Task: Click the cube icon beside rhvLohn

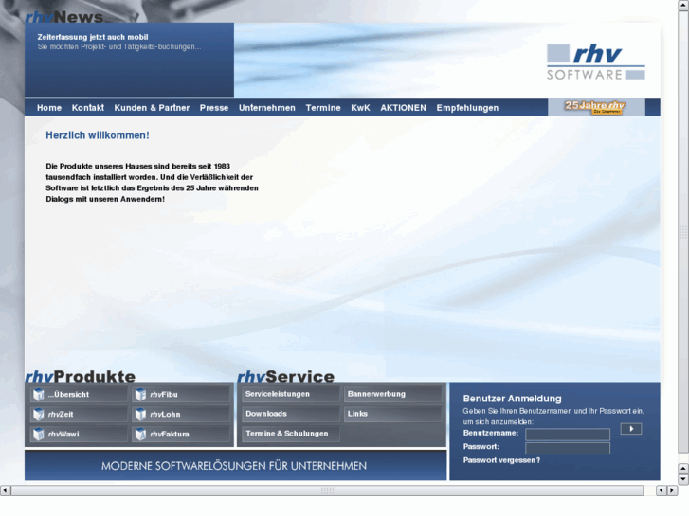Action: click(x=140, y=414)
